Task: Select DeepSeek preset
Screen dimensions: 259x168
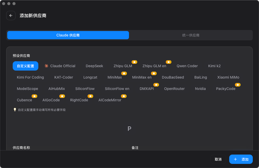Action: [x=94, y=66]
